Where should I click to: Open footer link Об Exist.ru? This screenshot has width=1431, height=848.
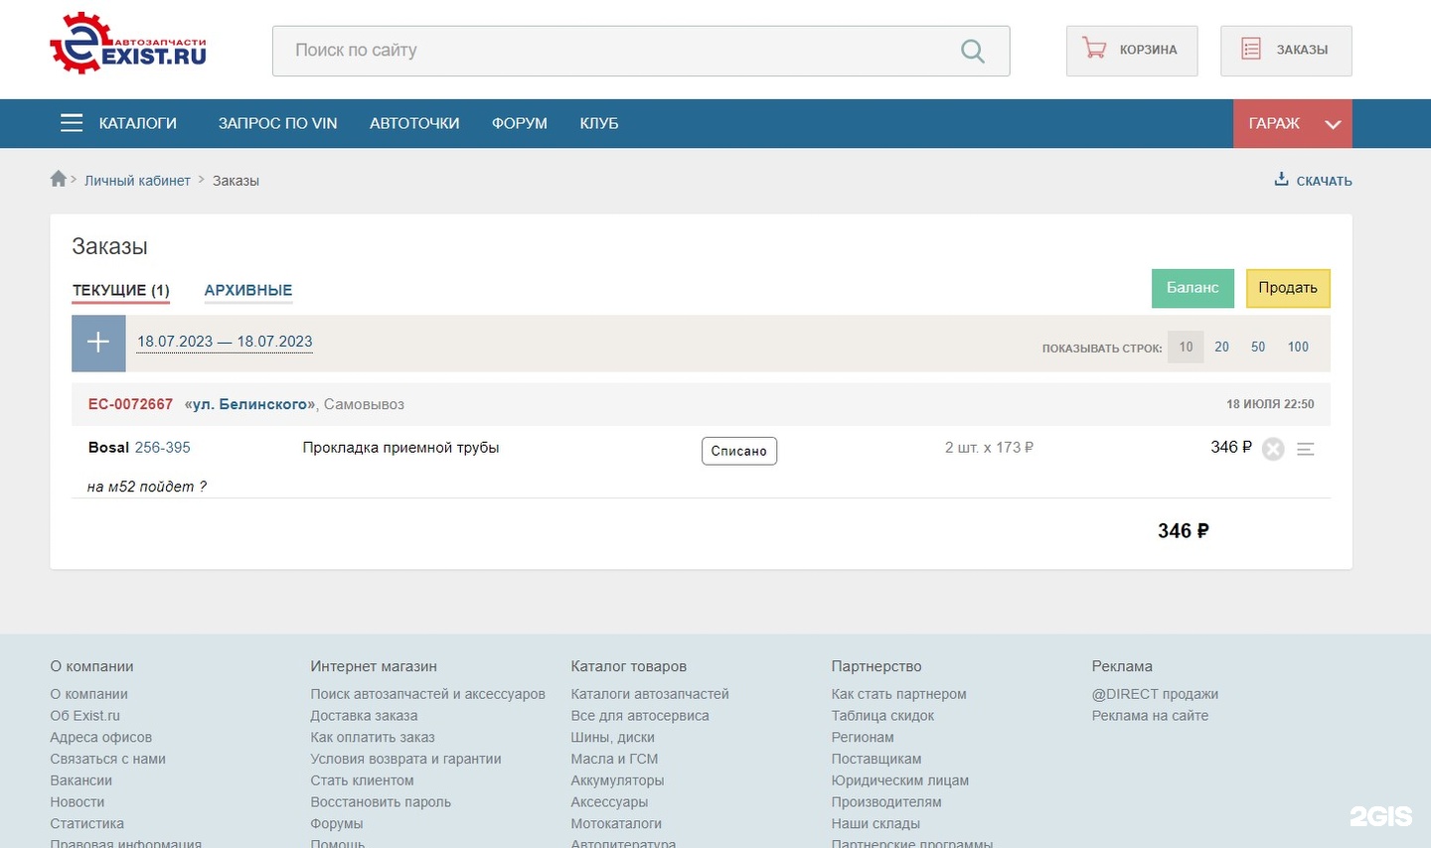click(x=85, y=716)
